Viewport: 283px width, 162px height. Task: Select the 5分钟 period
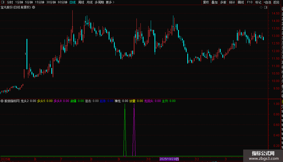pyautogui.click(x=29, y=2)
